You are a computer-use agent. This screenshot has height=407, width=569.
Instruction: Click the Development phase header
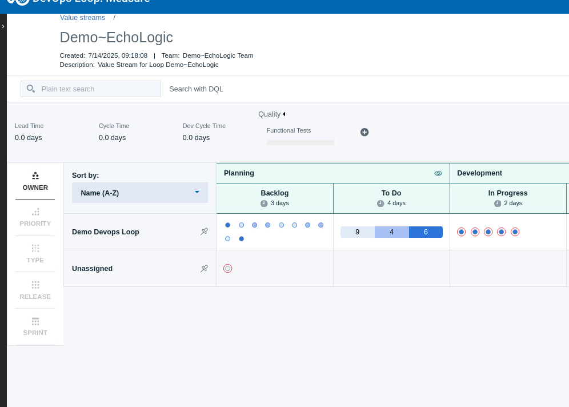(479, 173)
